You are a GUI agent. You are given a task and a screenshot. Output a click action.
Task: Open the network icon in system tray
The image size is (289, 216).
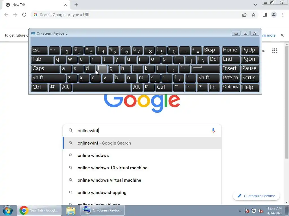coord(254,211)
